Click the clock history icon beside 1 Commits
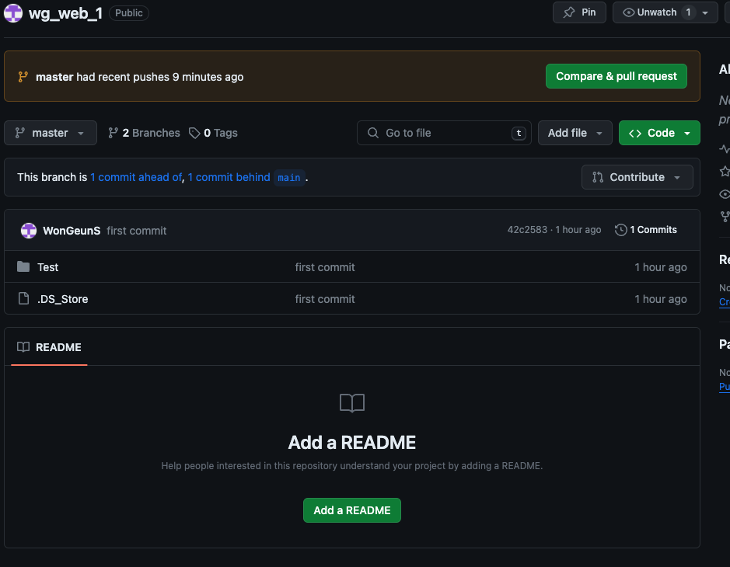Viewport: 730px width, 567px height. click(x=620, y=230)
